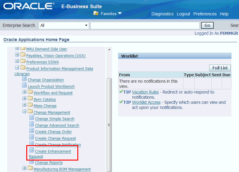Screen dimensions: 239x172
Task: Click the Oracle logo
Action: pyautogui.click(x=29, y=6)
